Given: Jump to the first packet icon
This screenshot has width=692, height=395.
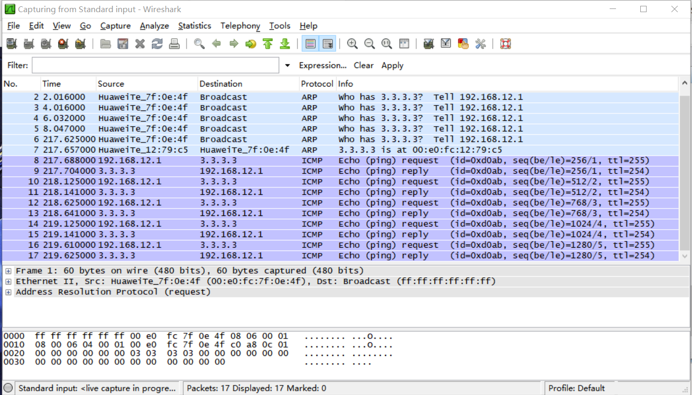Looking at the screenshot, I should (x=268, y=44).
